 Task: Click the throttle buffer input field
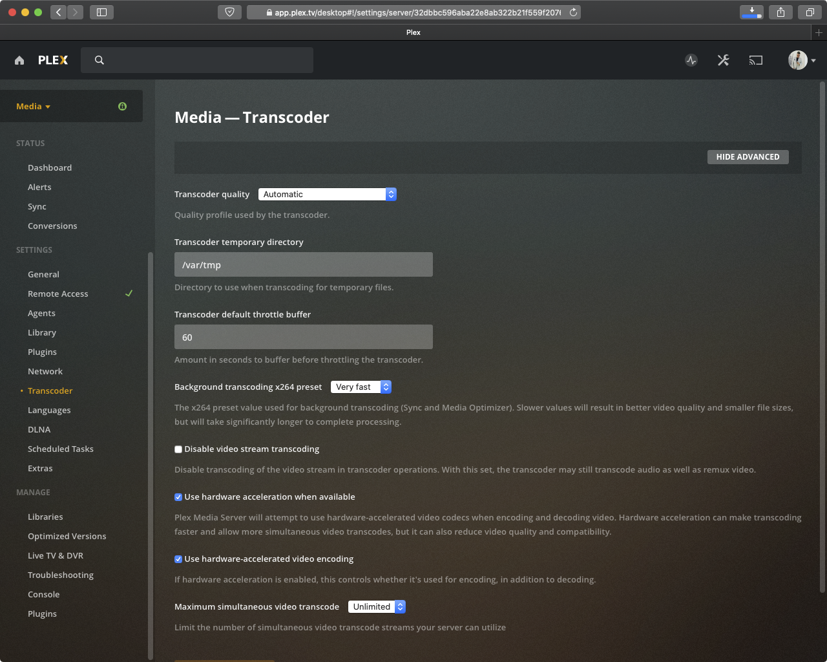[304, 337]
